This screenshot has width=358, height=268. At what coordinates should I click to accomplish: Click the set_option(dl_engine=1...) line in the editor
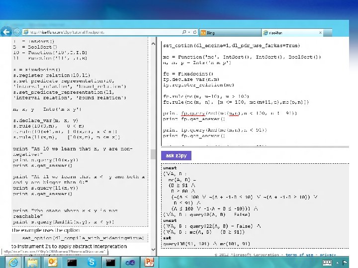pos(231,46)
